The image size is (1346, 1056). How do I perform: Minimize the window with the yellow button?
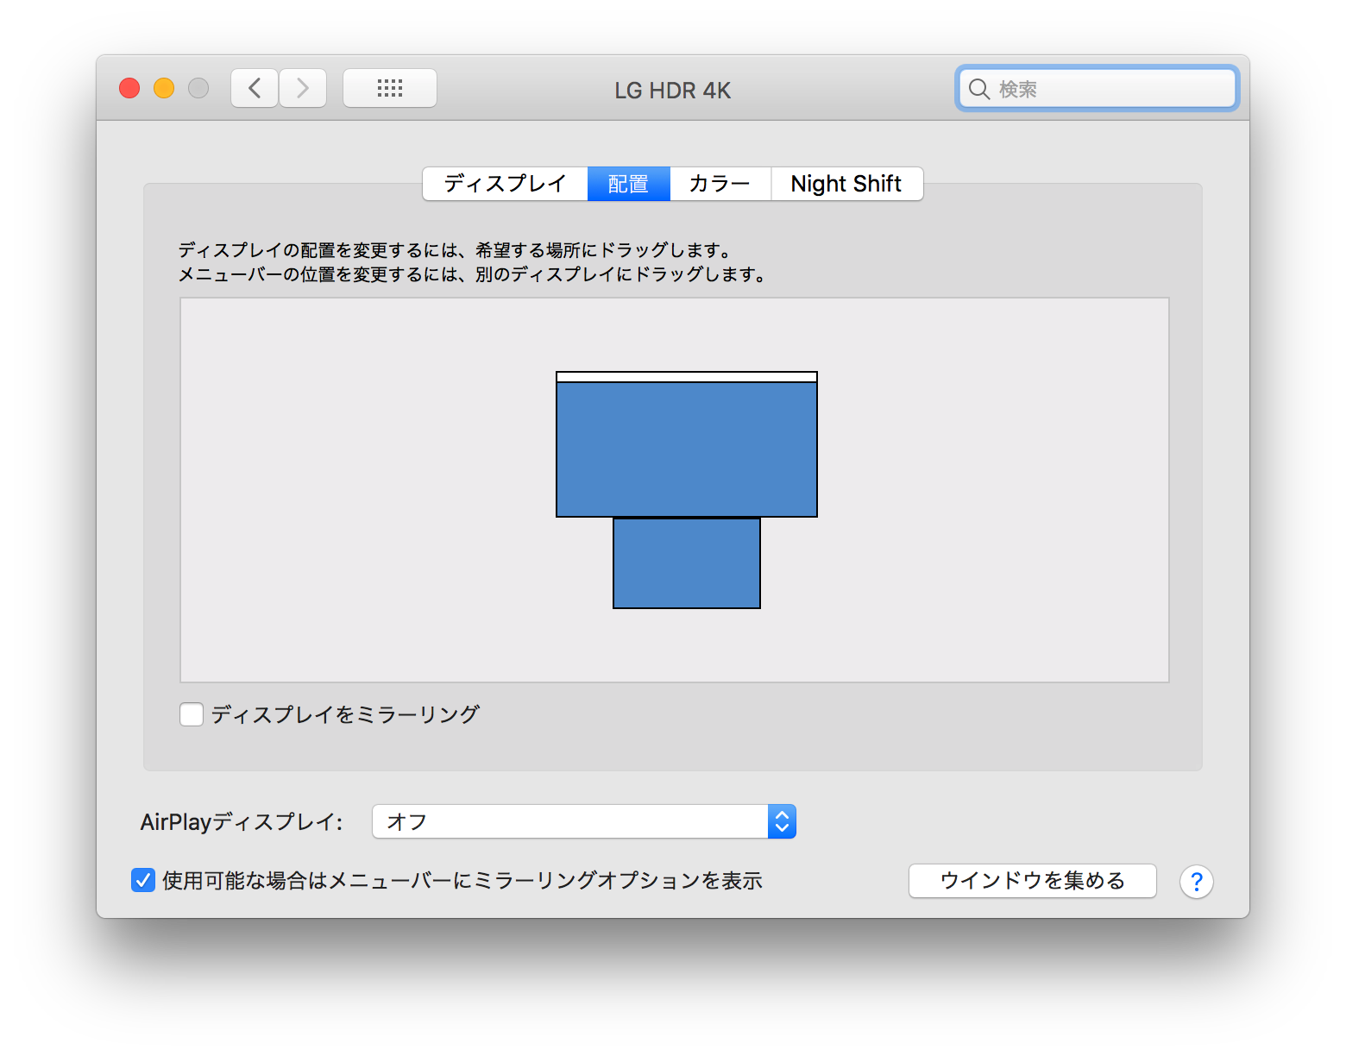click(164, 88)
